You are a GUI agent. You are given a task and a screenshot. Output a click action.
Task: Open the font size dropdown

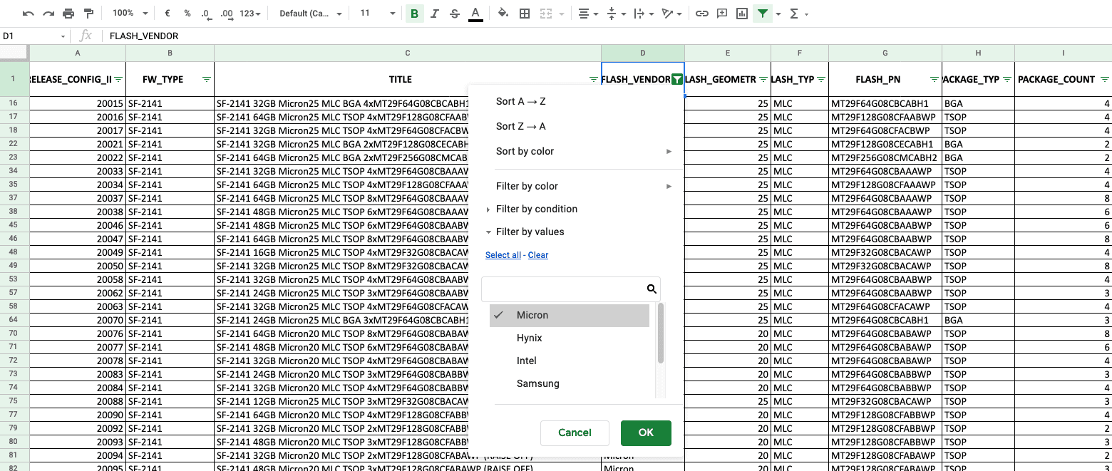[x=376, y=13]
